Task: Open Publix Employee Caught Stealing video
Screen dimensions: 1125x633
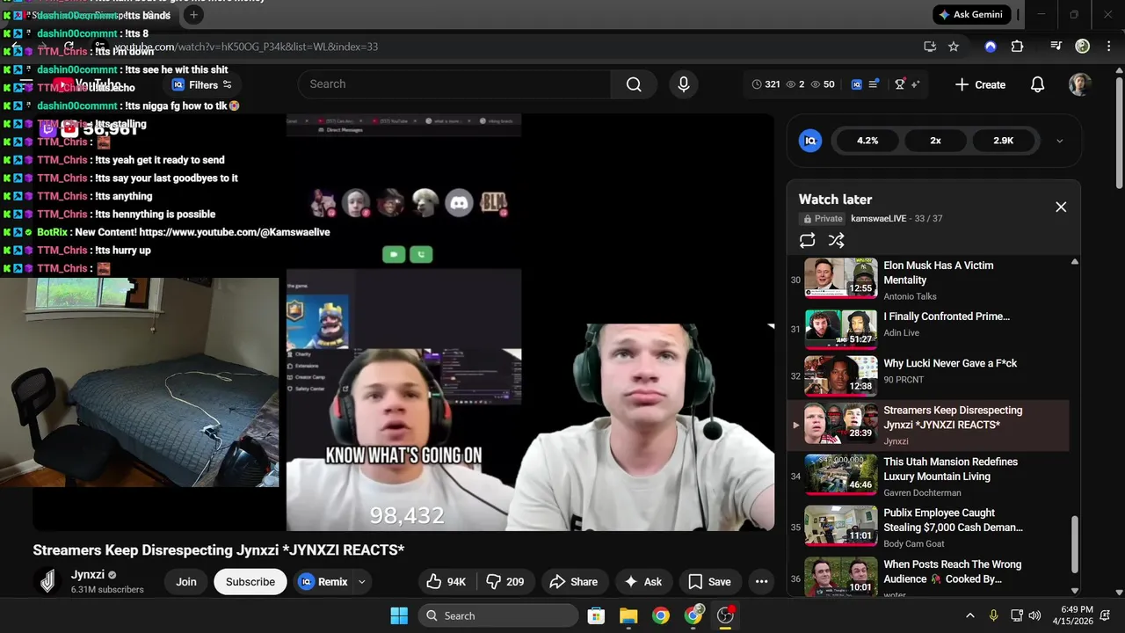Action: tap(953, 520)
